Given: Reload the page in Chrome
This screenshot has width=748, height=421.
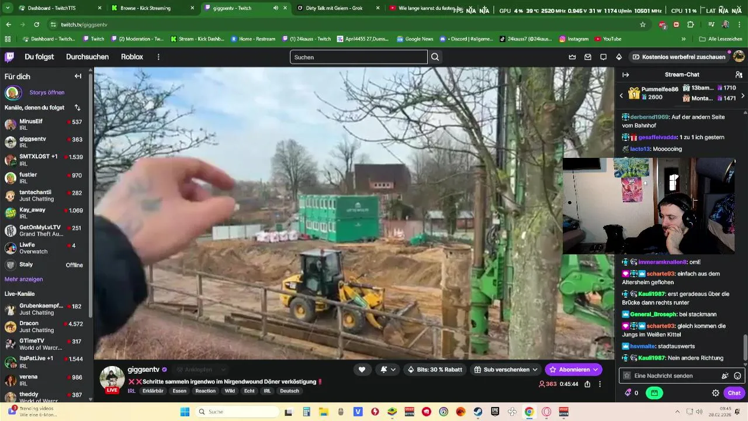Looking at the screenshot, I should 36,25.
